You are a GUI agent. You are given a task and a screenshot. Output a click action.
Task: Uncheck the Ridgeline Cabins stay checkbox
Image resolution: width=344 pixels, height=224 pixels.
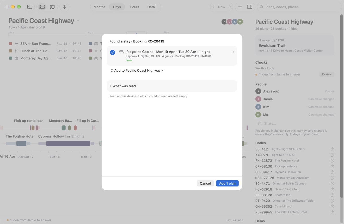pyautogui.click(x=112, y=52)
